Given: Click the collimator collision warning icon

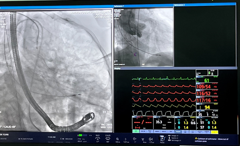Looking at the screenshot, I should click(x=196, y=138).
